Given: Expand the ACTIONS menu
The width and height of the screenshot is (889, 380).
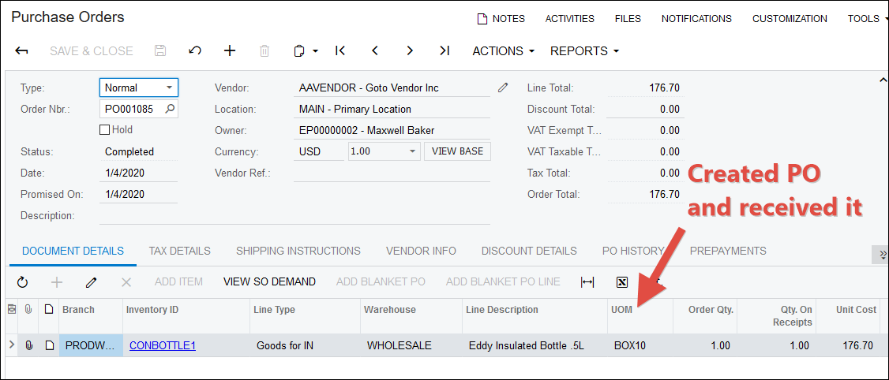Looking at the screenshot, I should [x=503, y=51].
